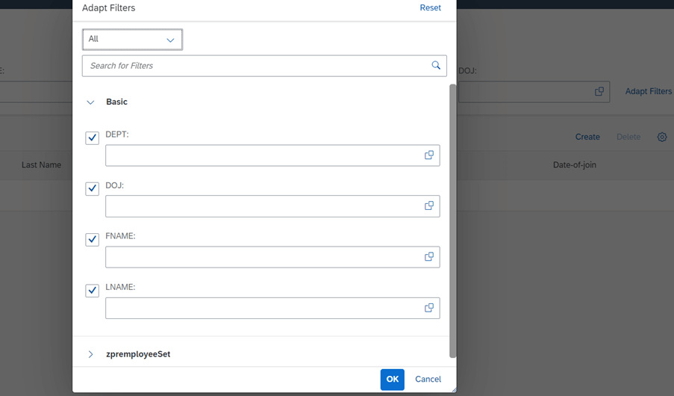This screenshot has height=396, width=674.
Task: Expand the zpremployeeSet group
Action: (90, 354)
